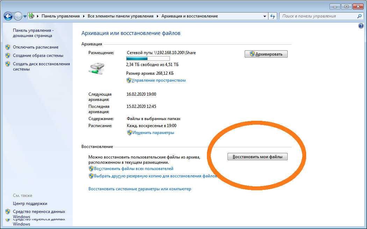Open Изменить параметры link
The width and height of the screenshot is (367, 229).
pos(153,133)
